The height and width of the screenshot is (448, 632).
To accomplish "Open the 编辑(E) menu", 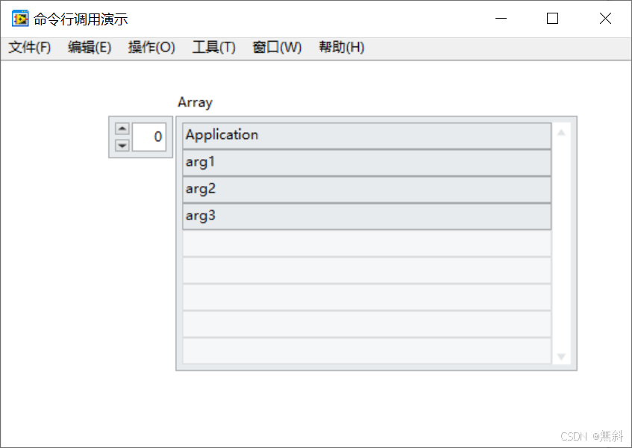I will pos(89,47).
